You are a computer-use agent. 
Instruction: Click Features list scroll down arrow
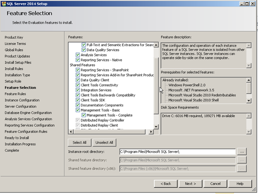point(156,127)
